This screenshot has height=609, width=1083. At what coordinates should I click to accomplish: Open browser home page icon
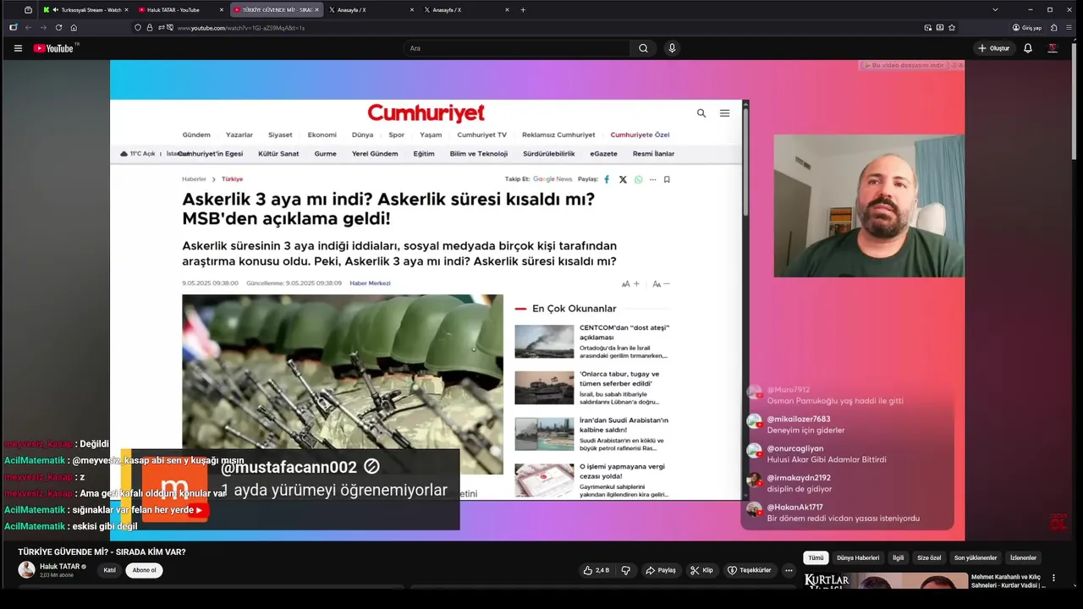click(x=74, y=28)
